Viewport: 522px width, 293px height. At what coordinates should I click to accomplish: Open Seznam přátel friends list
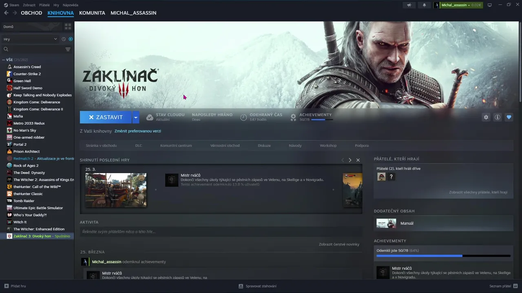(504, 286)
